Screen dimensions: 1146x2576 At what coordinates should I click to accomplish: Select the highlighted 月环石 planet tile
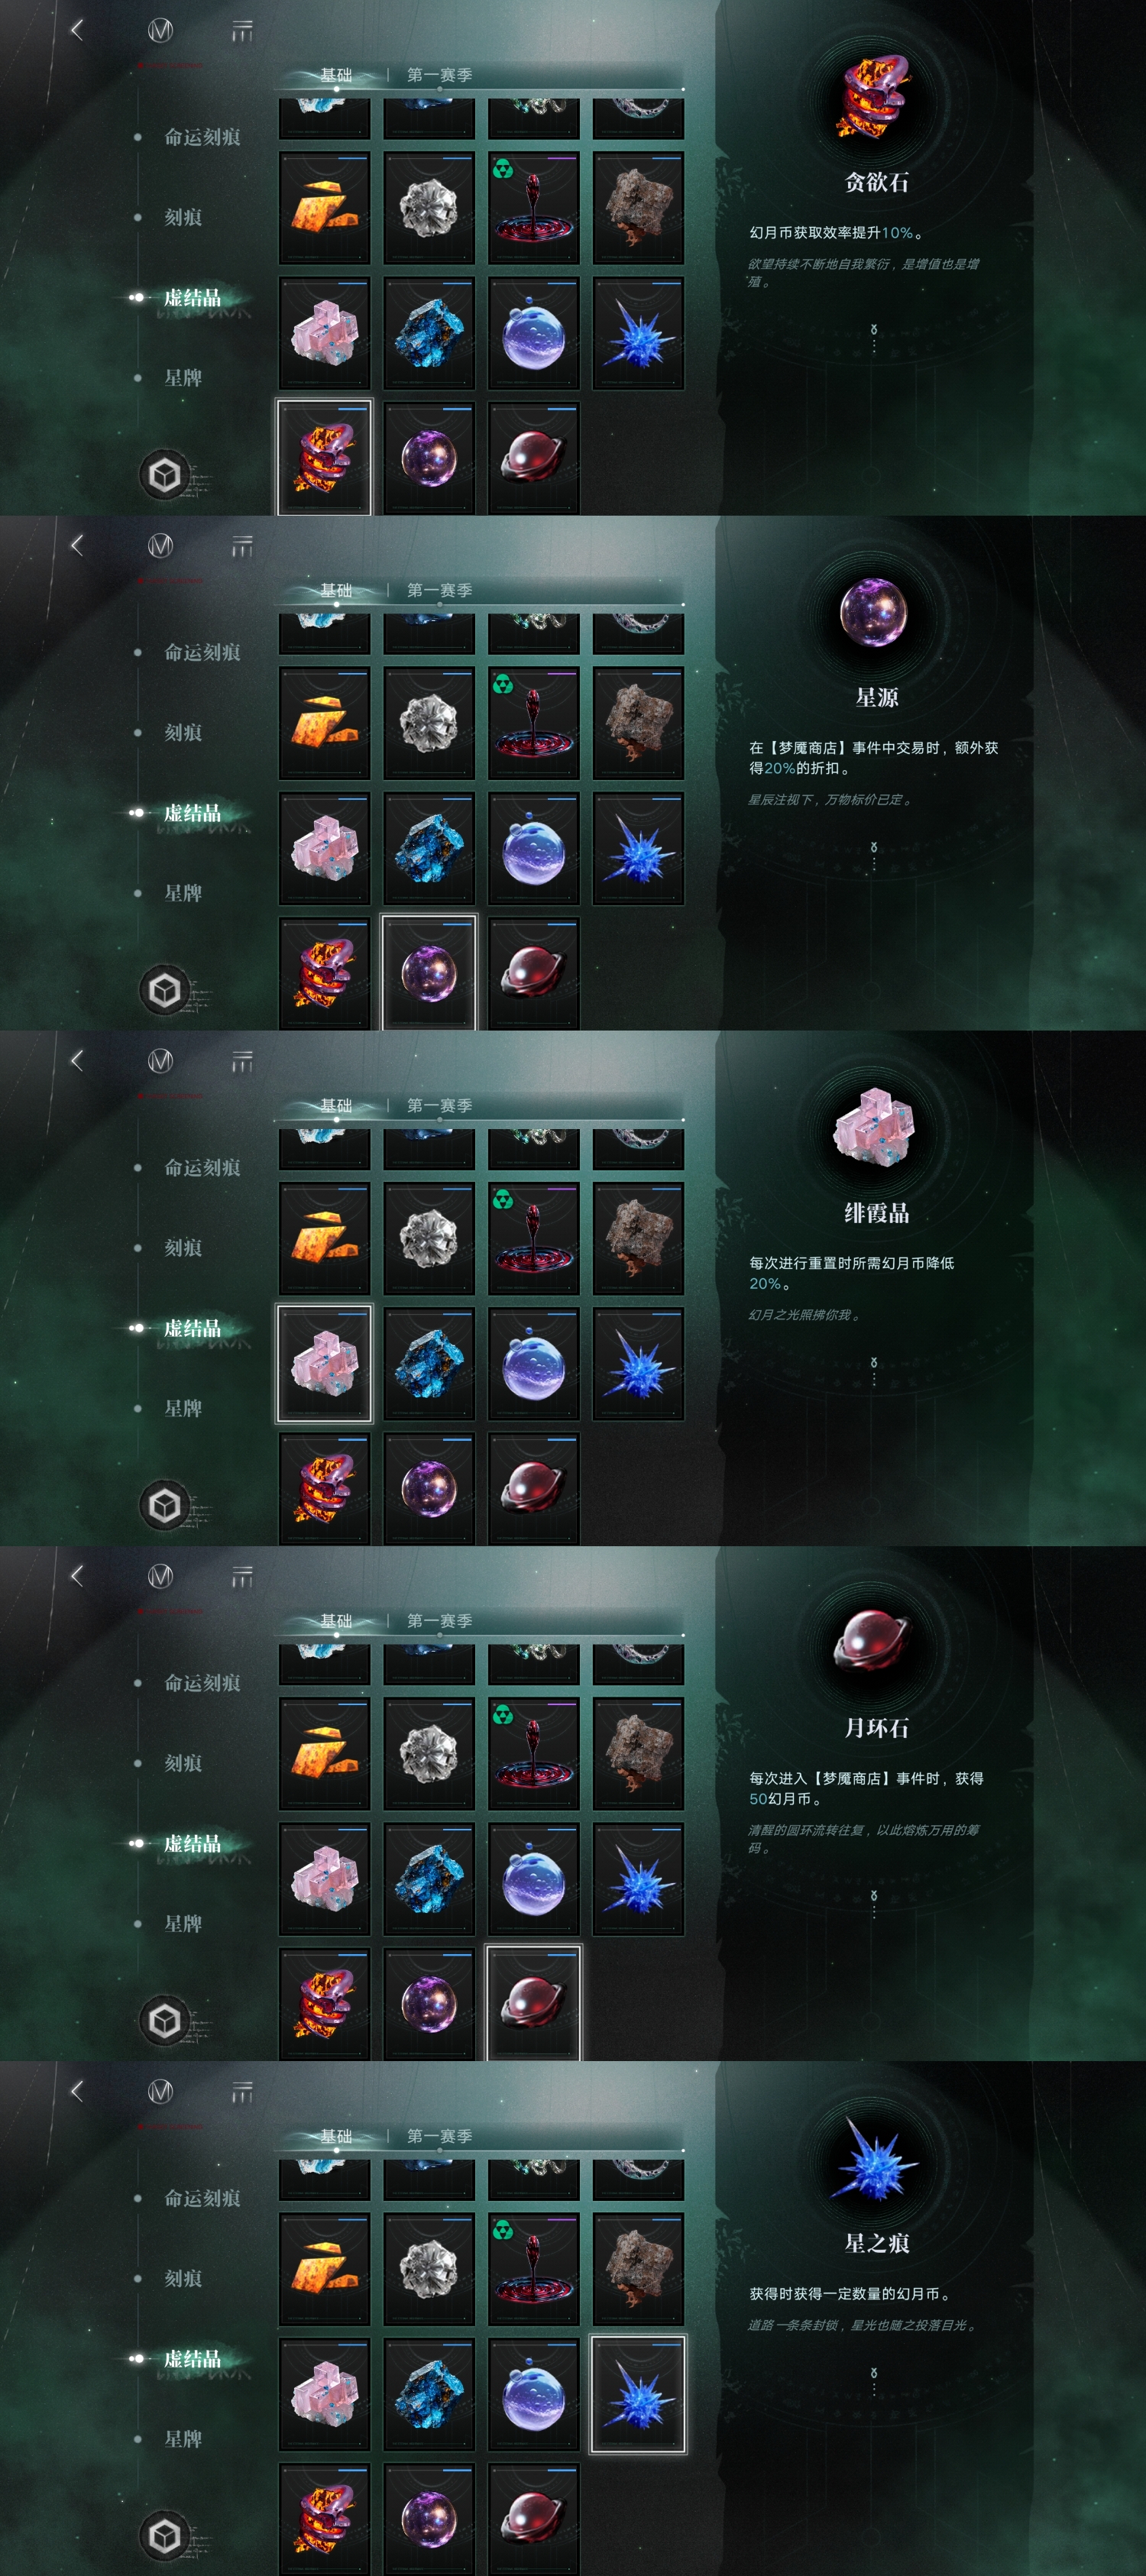(533, 2003)
